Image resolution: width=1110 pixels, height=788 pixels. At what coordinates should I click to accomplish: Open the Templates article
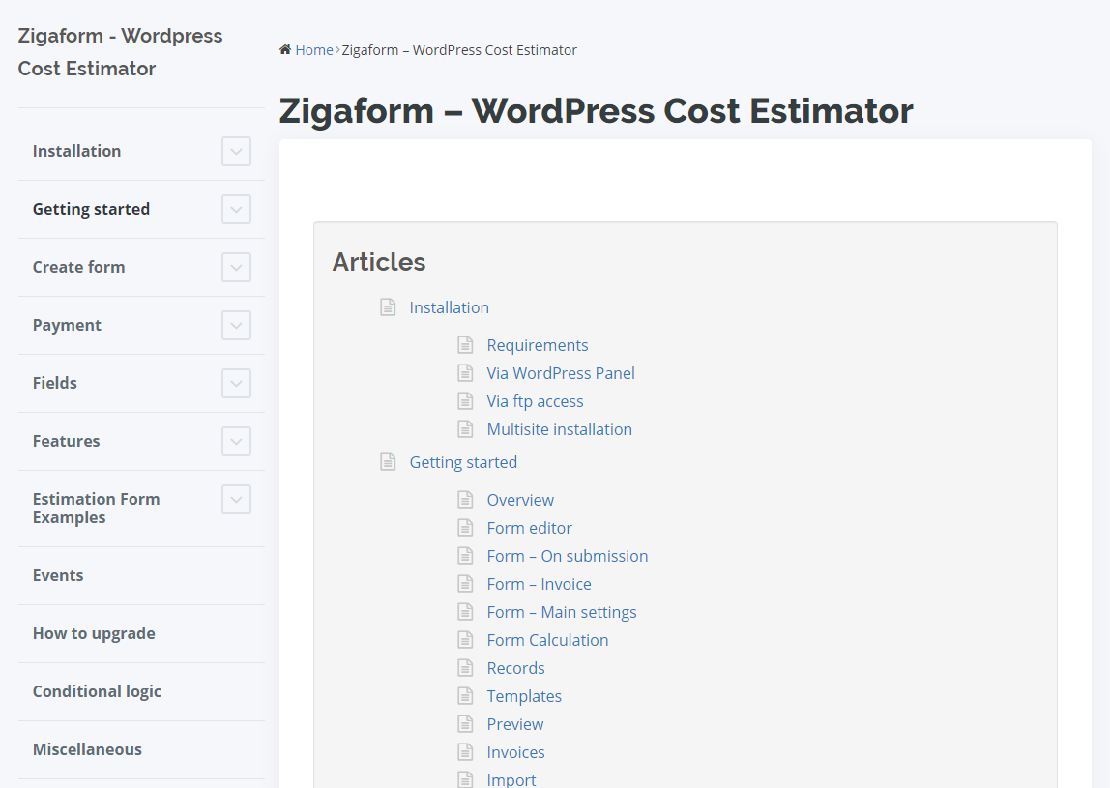pos(524,697)
